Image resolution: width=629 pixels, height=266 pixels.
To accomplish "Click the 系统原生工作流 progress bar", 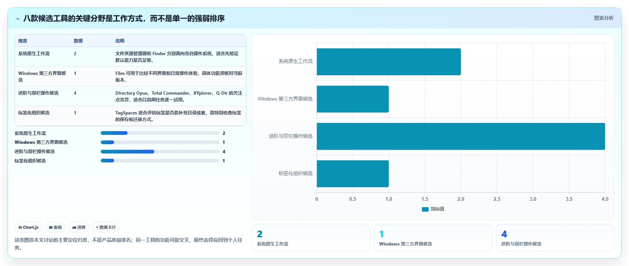I will click(x=160, y=133).
